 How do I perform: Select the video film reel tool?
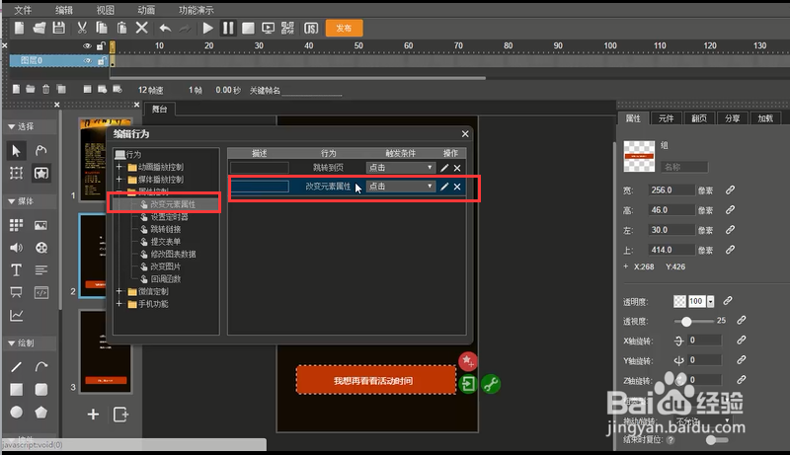(x=41, y=248)
